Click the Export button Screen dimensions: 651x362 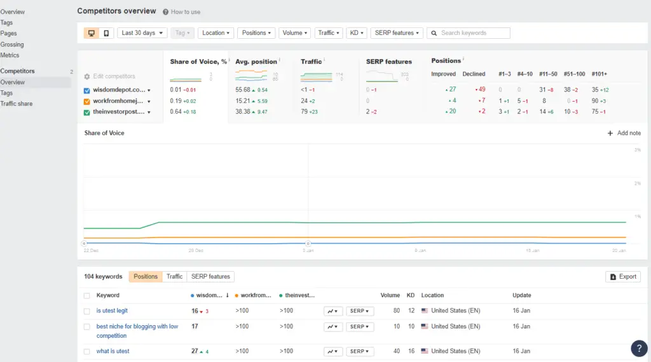[623, 277]
